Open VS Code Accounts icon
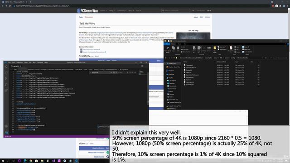 (x=6, y=126)
